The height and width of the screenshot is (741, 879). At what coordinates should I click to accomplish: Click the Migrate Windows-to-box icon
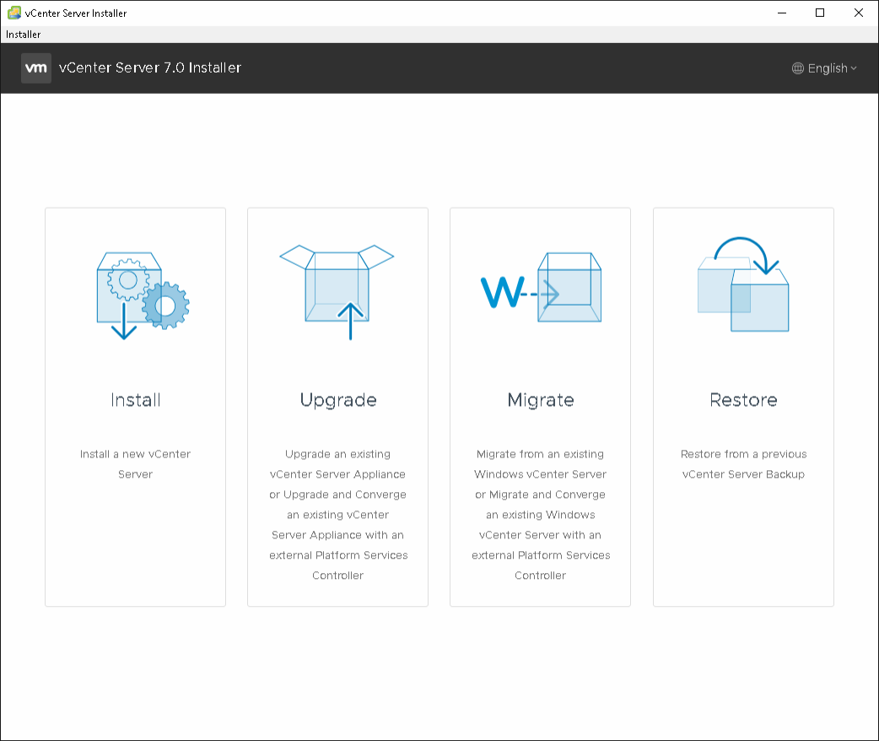[x=541, y=288]
